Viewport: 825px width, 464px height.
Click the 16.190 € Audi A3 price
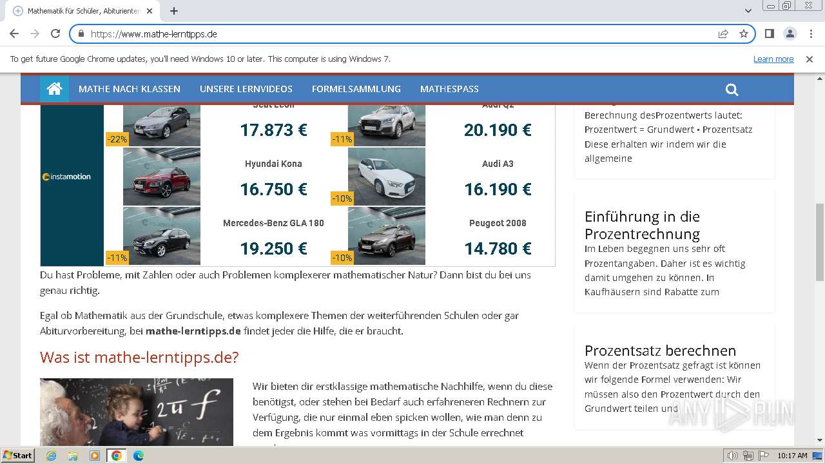pos(498,189)
